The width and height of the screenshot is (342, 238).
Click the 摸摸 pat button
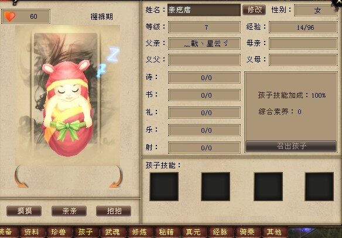point(24,211)
